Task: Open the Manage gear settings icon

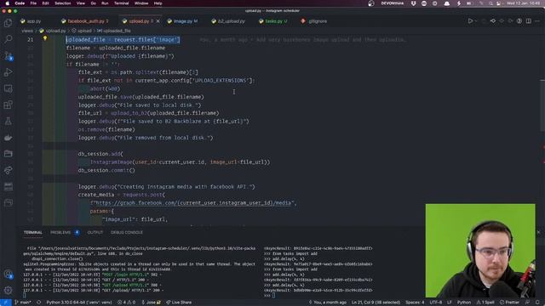Action: pos(8,290)
